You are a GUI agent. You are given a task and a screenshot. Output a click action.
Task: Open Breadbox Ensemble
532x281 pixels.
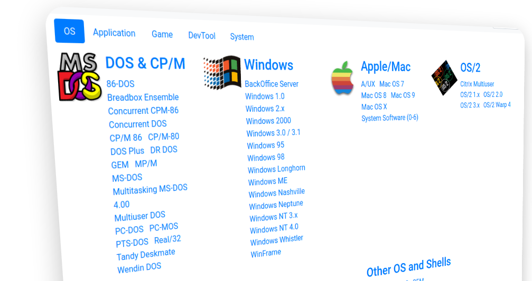pyautogui.click(x=143, y=97)
